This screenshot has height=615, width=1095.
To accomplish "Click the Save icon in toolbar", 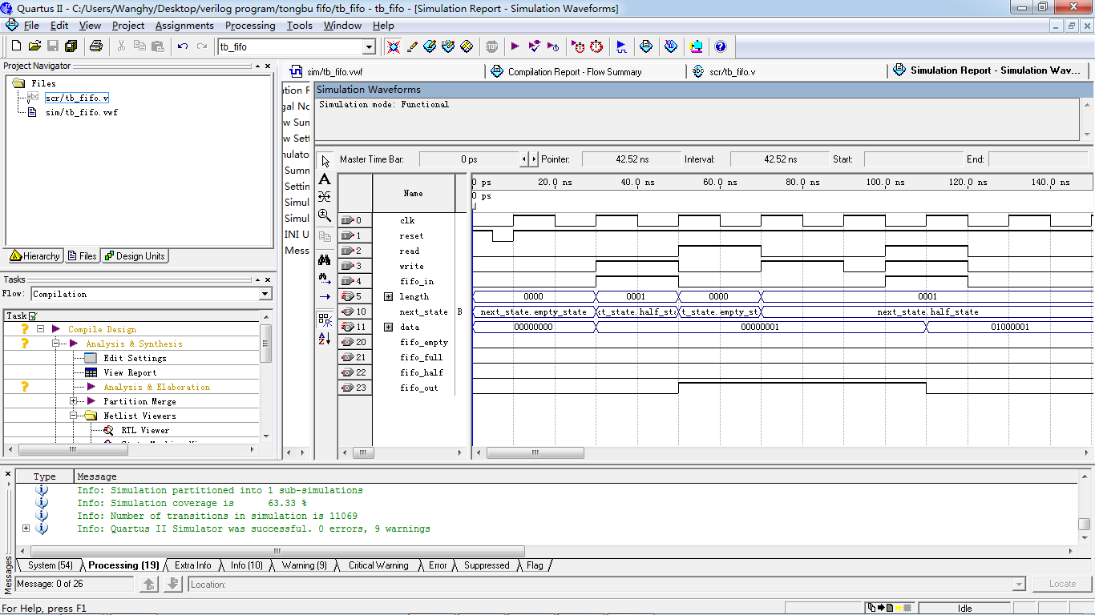I will pos(53,46).
